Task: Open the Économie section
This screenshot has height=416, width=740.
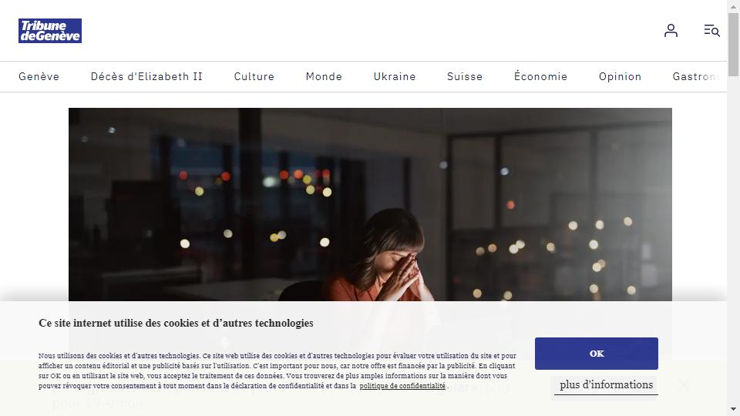Action: click(540, 76)
